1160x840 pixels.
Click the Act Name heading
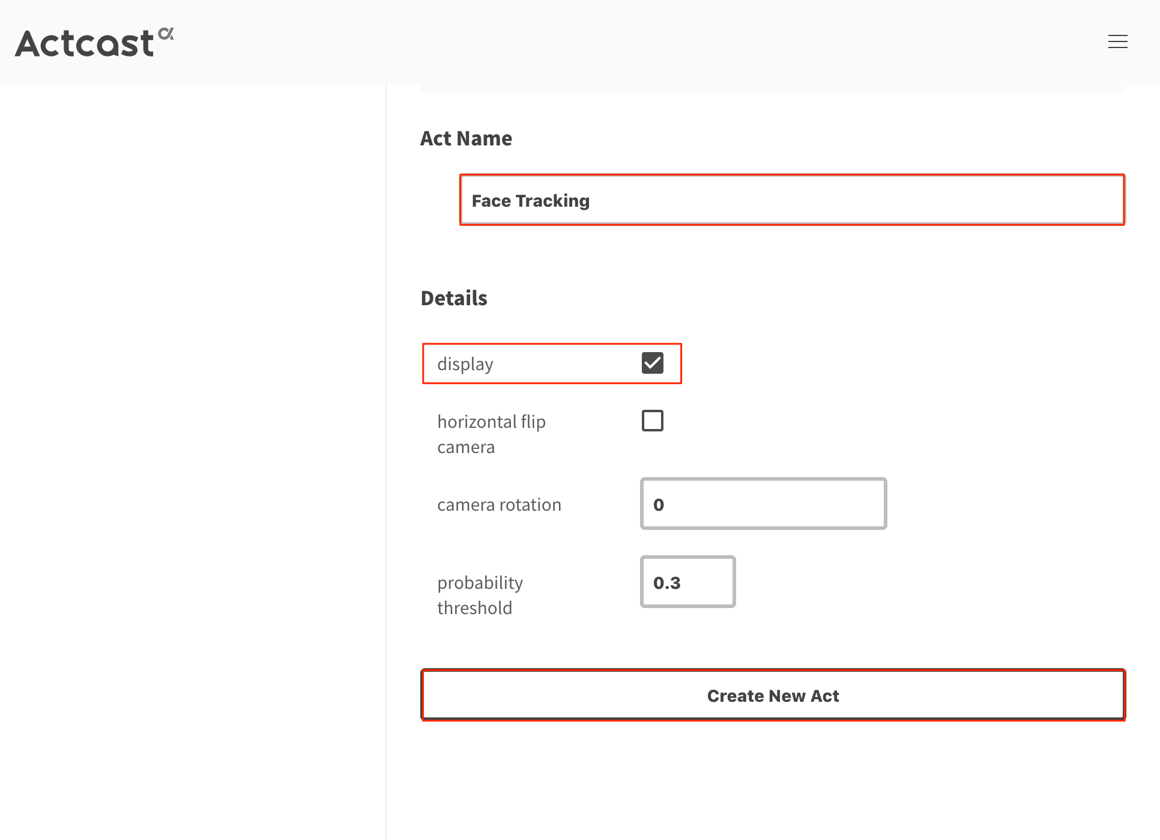[466, 138]
